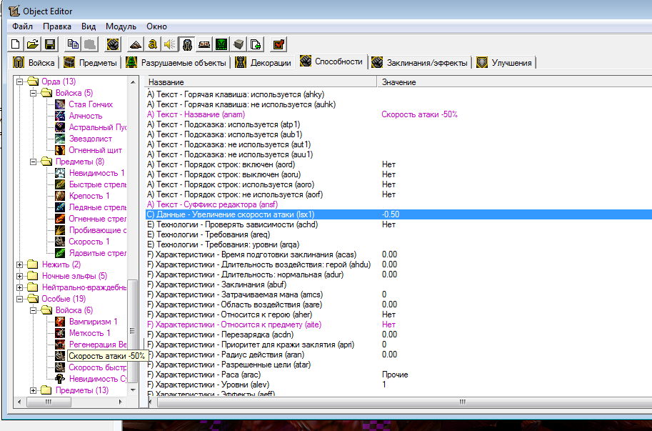Image resolution: width=652 pixels, height=431 pixels.
Task: Click the Звездолист ability icon
Action: tap(60, 139)
